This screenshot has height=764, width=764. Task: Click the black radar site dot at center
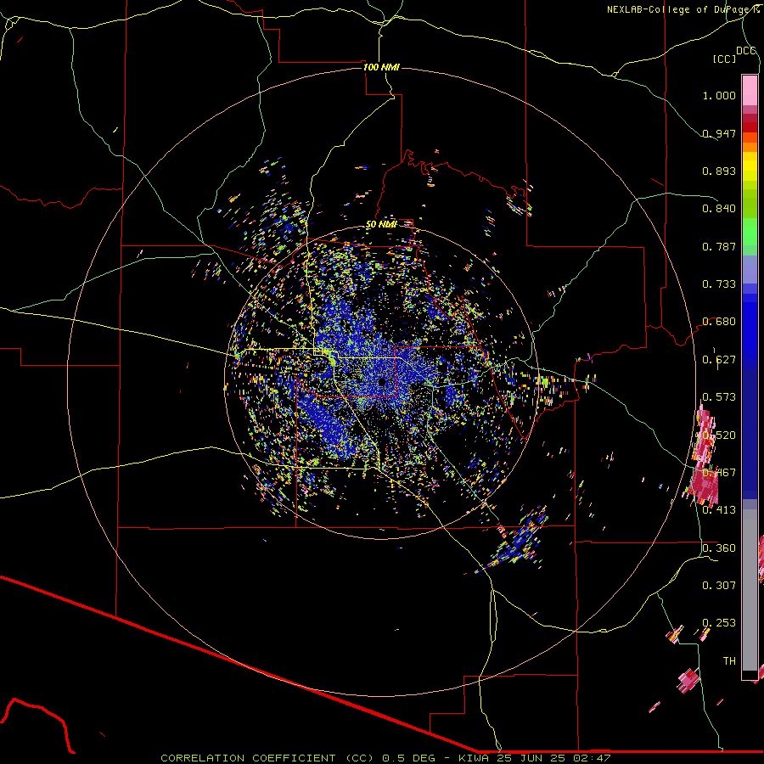click(382, 382)
